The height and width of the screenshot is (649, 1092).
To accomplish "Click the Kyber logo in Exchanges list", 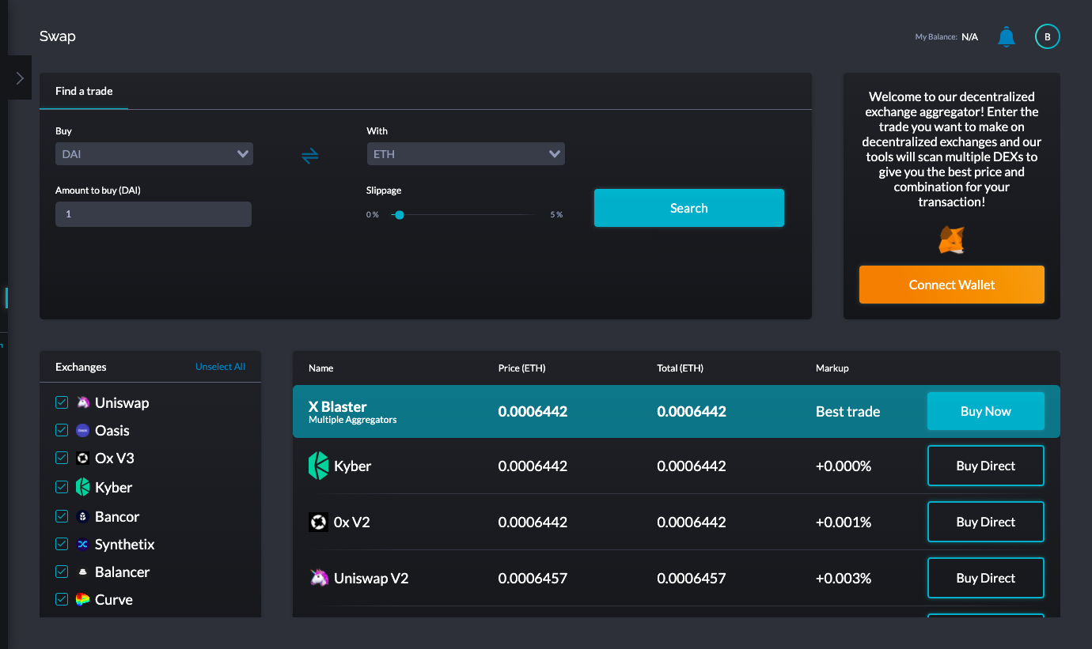I will [83, 487].
